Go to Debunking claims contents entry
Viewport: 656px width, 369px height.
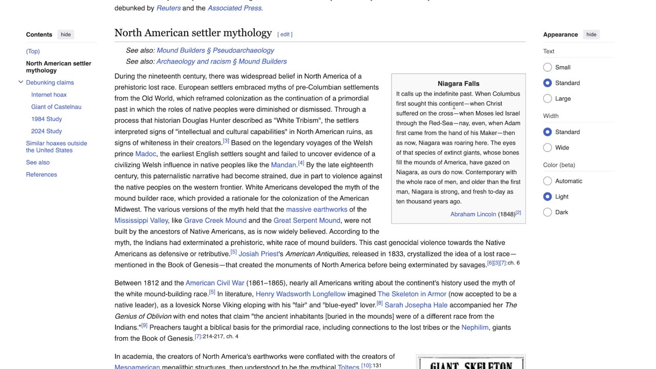[50, 83]
